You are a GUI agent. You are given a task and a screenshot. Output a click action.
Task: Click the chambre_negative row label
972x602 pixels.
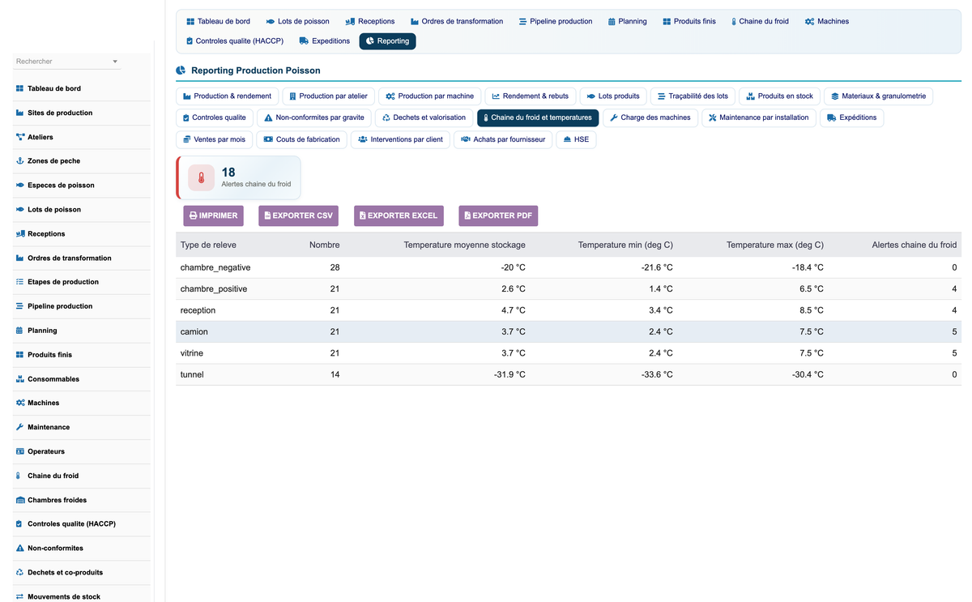215,267
